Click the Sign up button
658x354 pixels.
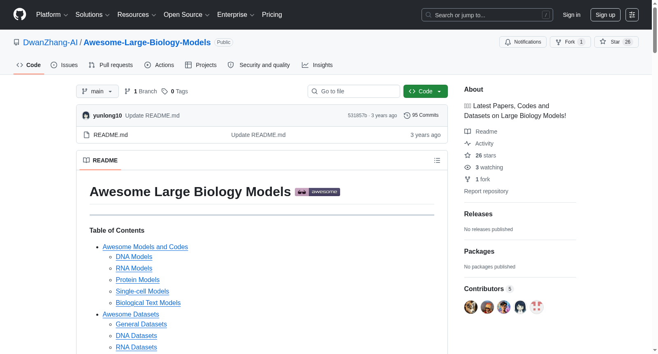605,15
